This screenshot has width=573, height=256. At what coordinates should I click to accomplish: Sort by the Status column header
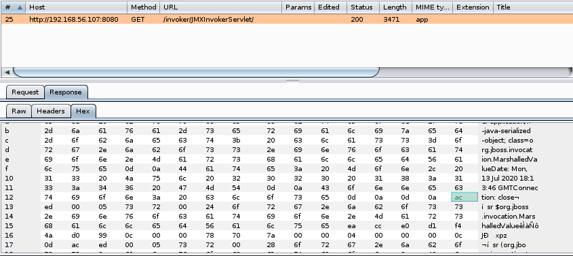tap(363, 7)
